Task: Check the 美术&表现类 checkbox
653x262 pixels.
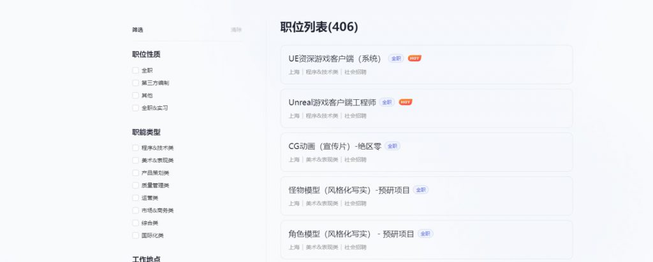Action: (x=135, y=160)
